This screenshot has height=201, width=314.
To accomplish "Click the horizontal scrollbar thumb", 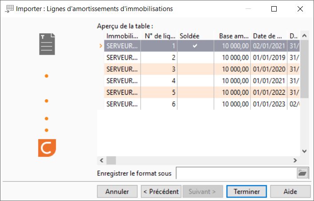I will (111, 160).
